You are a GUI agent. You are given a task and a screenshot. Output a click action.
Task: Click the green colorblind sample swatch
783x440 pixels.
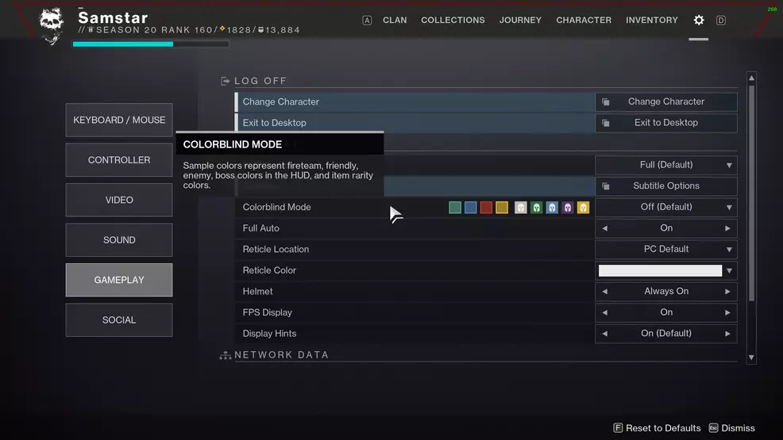455,207
